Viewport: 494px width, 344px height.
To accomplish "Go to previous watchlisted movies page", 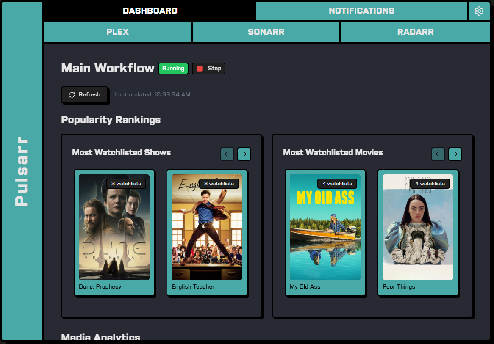I will click(x=438, y=154).
